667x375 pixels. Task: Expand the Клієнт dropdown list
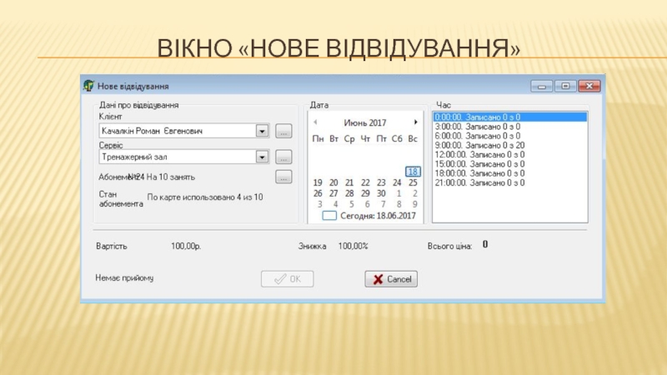coord(262,131)
